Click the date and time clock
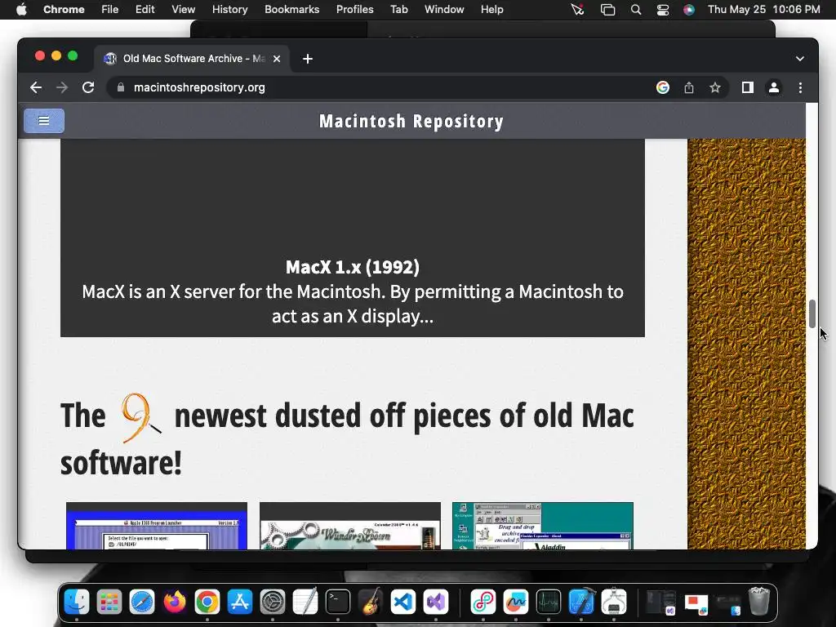The width and height of the screenshot is (836, 627). [x=764, y=10]
